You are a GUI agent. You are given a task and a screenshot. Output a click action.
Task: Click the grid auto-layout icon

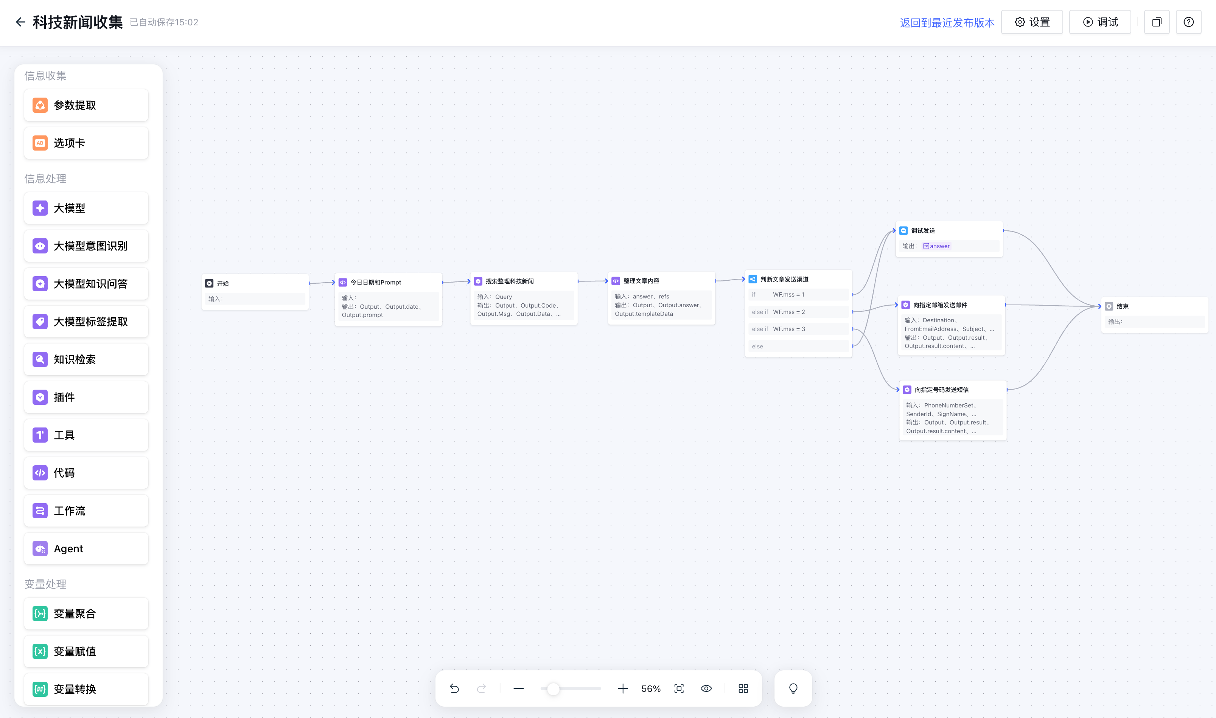743,688
